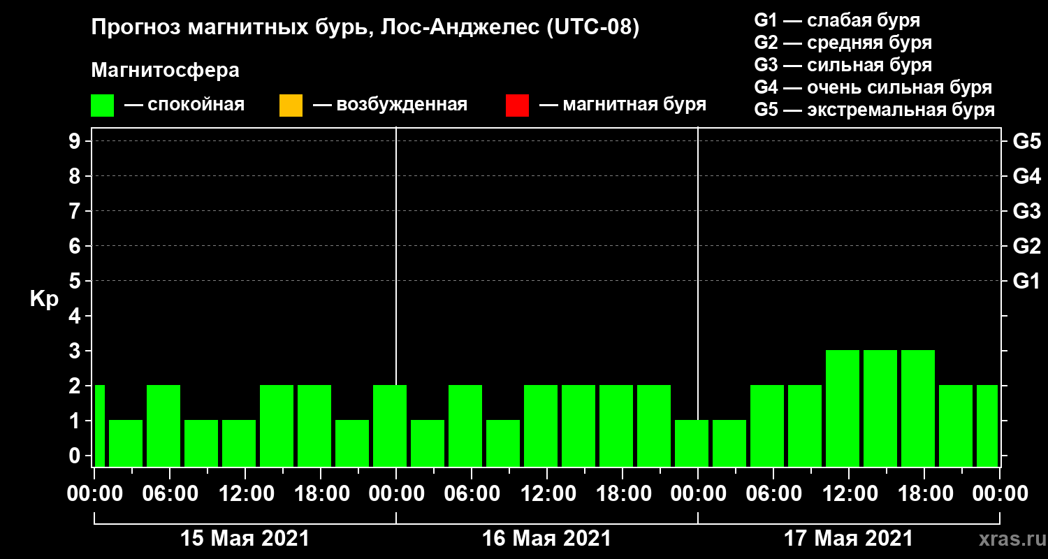Screen dimensions: 1048x559
Task: Click the green 'спокойная' legend swatch
Action: pos(102,106)
